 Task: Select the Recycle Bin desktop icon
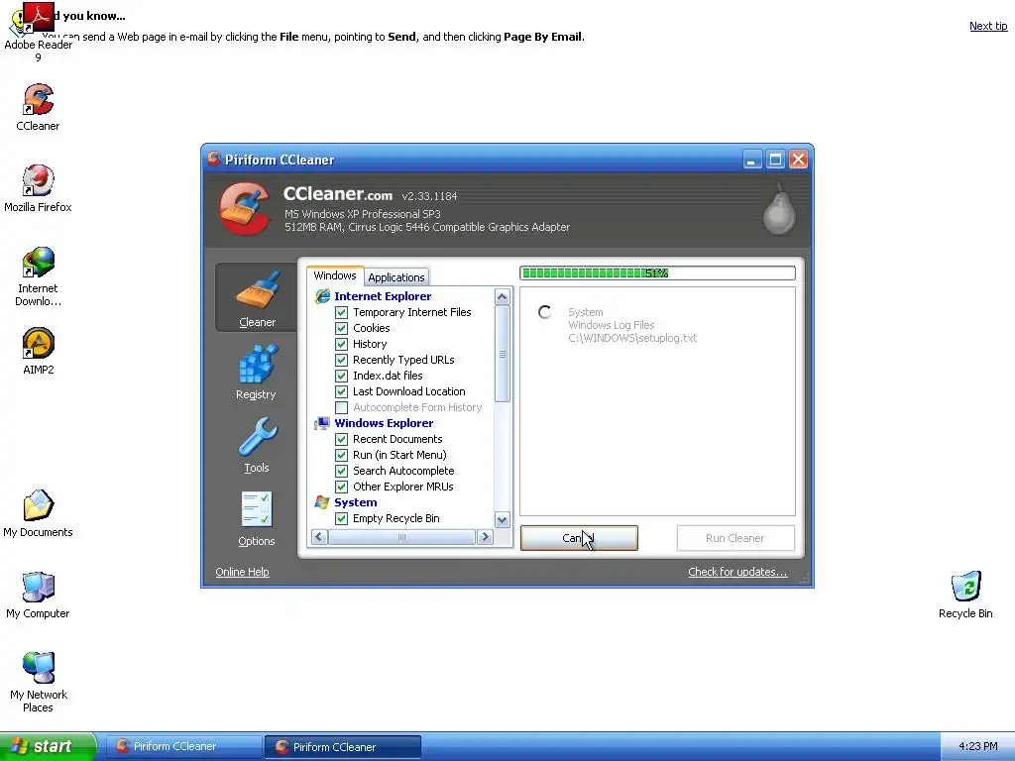965,596
